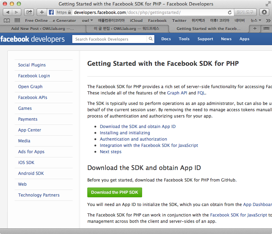
Task: Open the 애플컴퓨터코리아 bookmark
Action: [111, 21]
